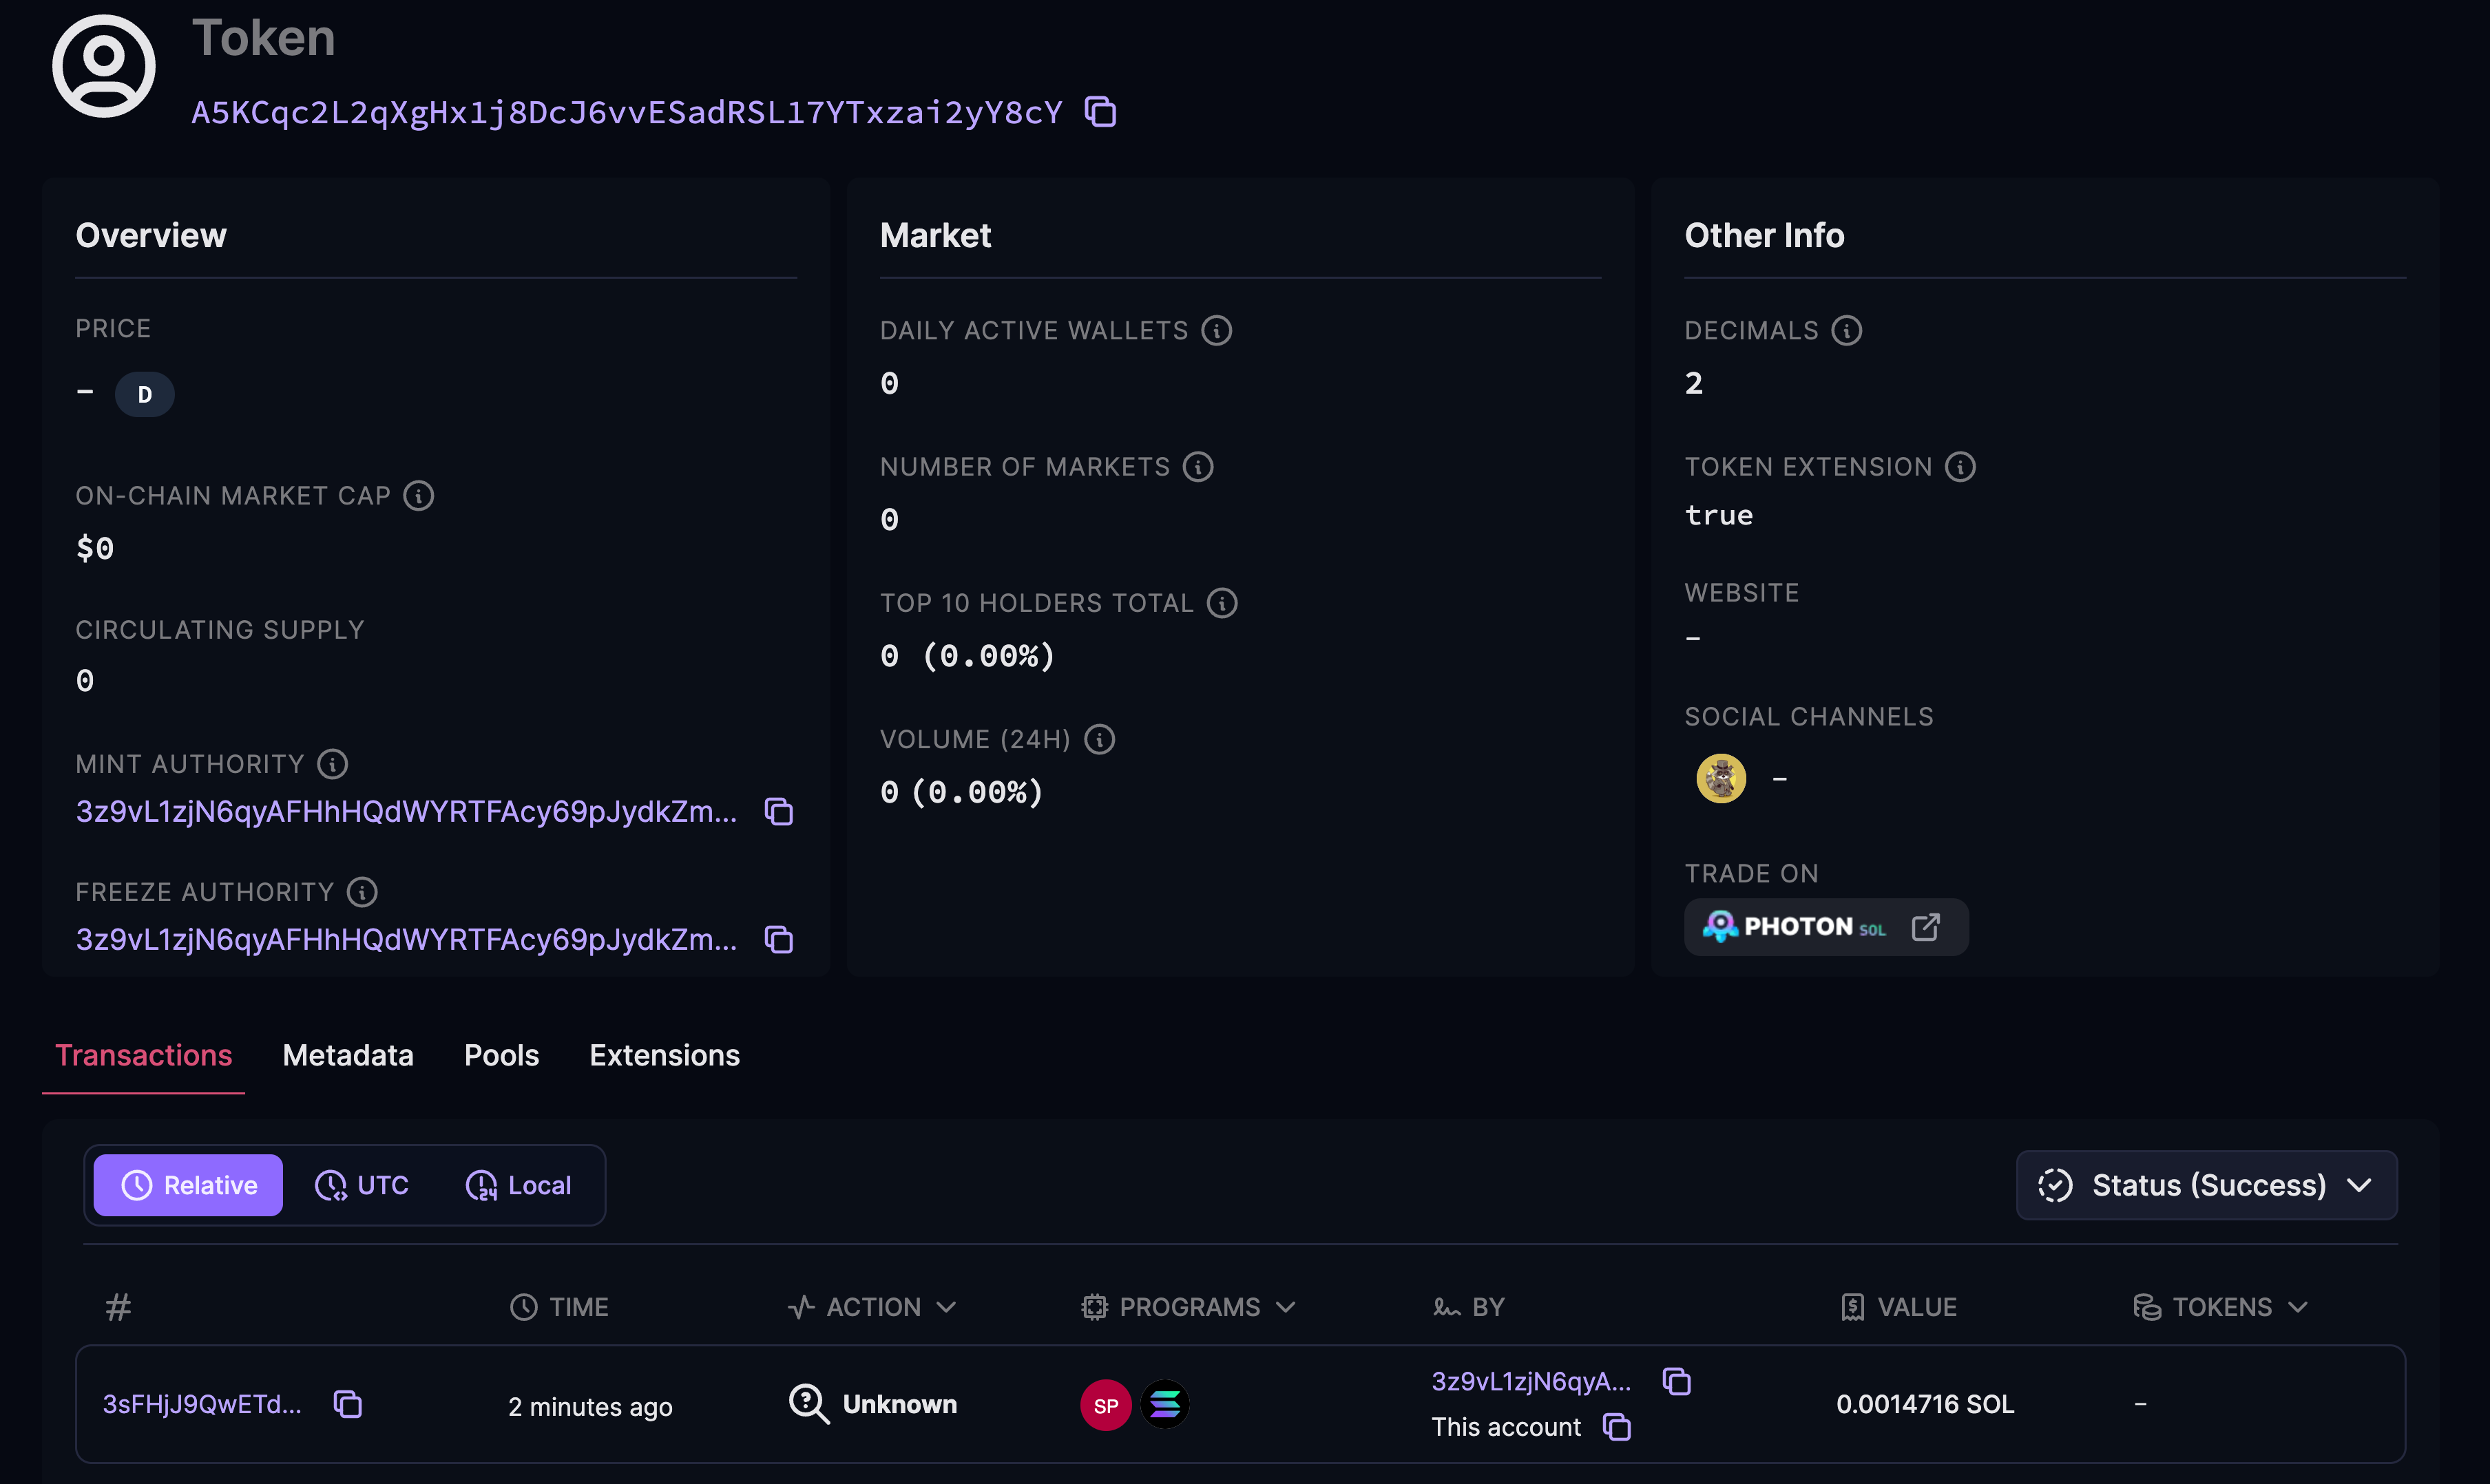Screen dimensions: 2490x1484
Task: Switch time display to Local
Action: tap(519, 1185)
